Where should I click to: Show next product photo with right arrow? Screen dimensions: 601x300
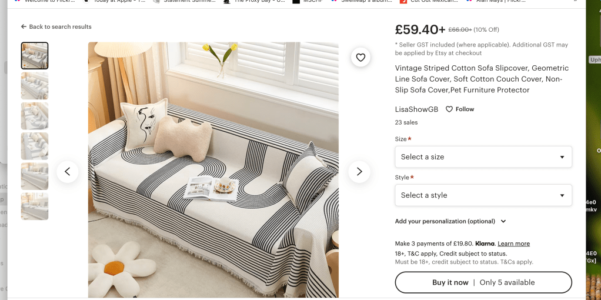coord(359,172)
